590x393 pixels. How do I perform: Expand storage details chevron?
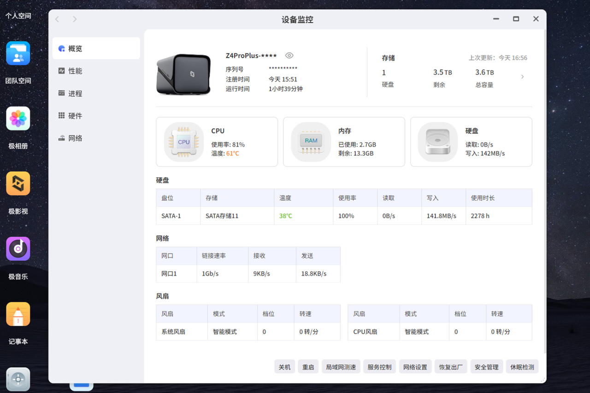[522, 77]
